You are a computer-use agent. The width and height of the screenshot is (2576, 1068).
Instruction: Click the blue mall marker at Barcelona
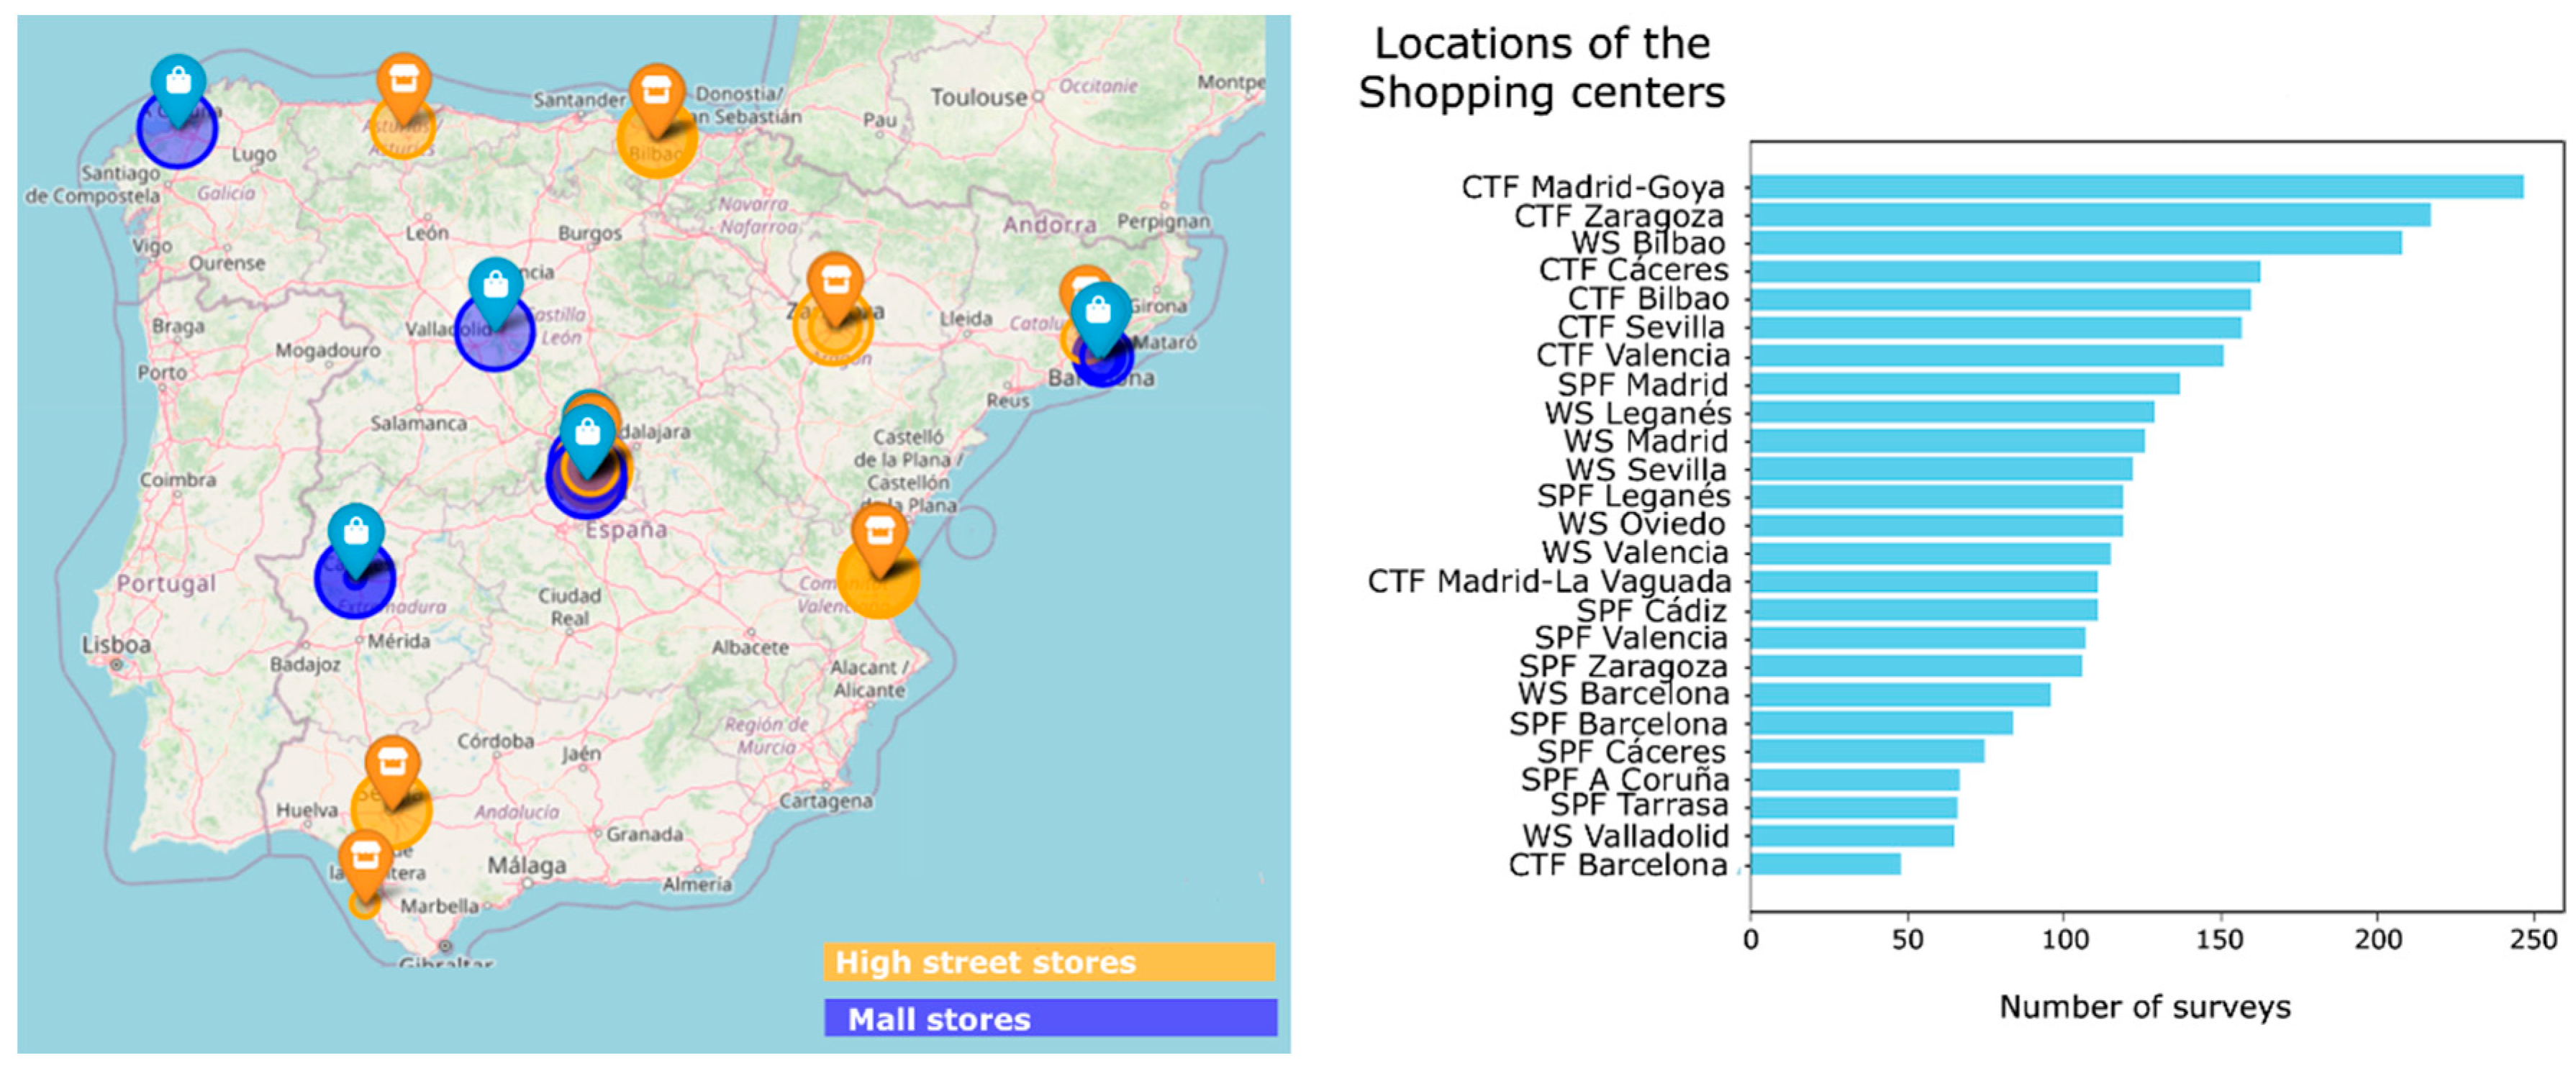[x=1100, y=319]
